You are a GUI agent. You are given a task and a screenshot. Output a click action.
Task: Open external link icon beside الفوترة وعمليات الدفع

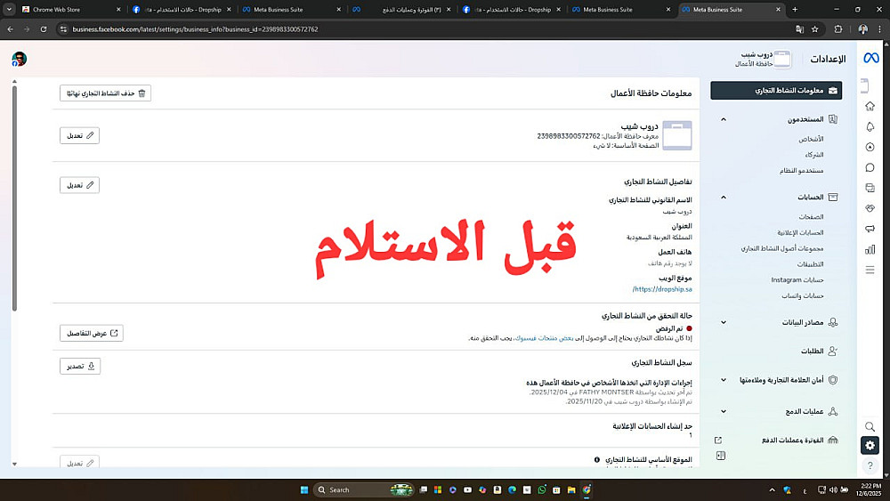(718, 440)
